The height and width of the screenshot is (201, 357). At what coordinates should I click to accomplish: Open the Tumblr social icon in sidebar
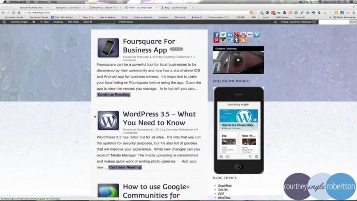[x=237, y=40]
